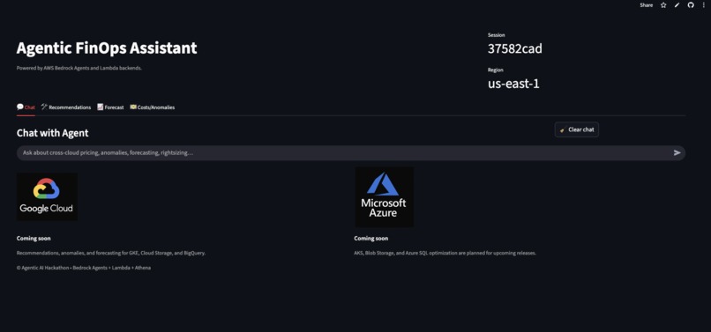The height and width of the screenshot is (332, 711).
Task: Select the session ID 37582cad
Action: click(514, 49)
